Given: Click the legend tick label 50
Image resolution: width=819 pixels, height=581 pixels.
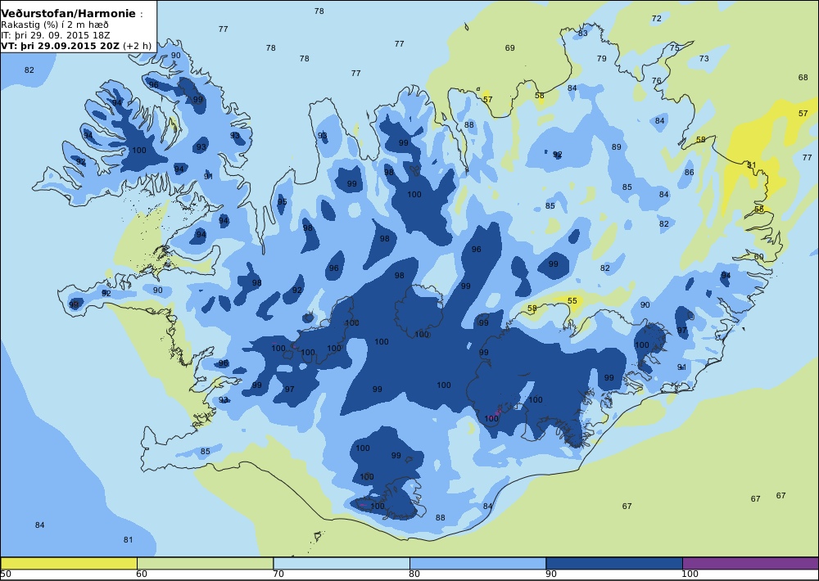Looking at the screenshot, I should click(x=5, y=574).
